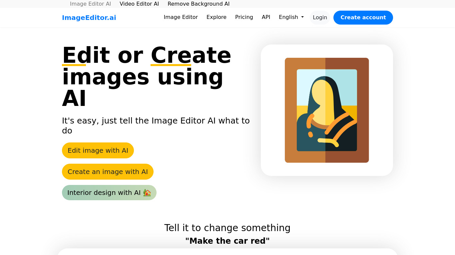Go to Remove Background AI tab
This screenshot has height=255, width=455.
point(199,4)
